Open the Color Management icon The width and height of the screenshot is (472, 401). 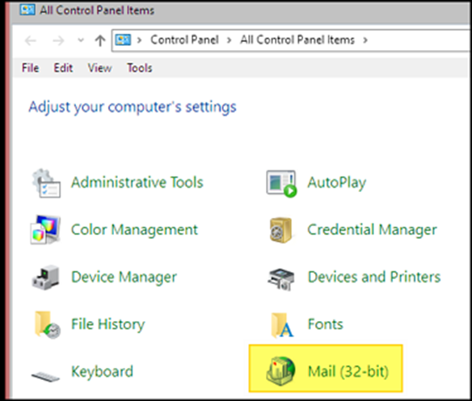pyautogui.click(x=45, y=230)
